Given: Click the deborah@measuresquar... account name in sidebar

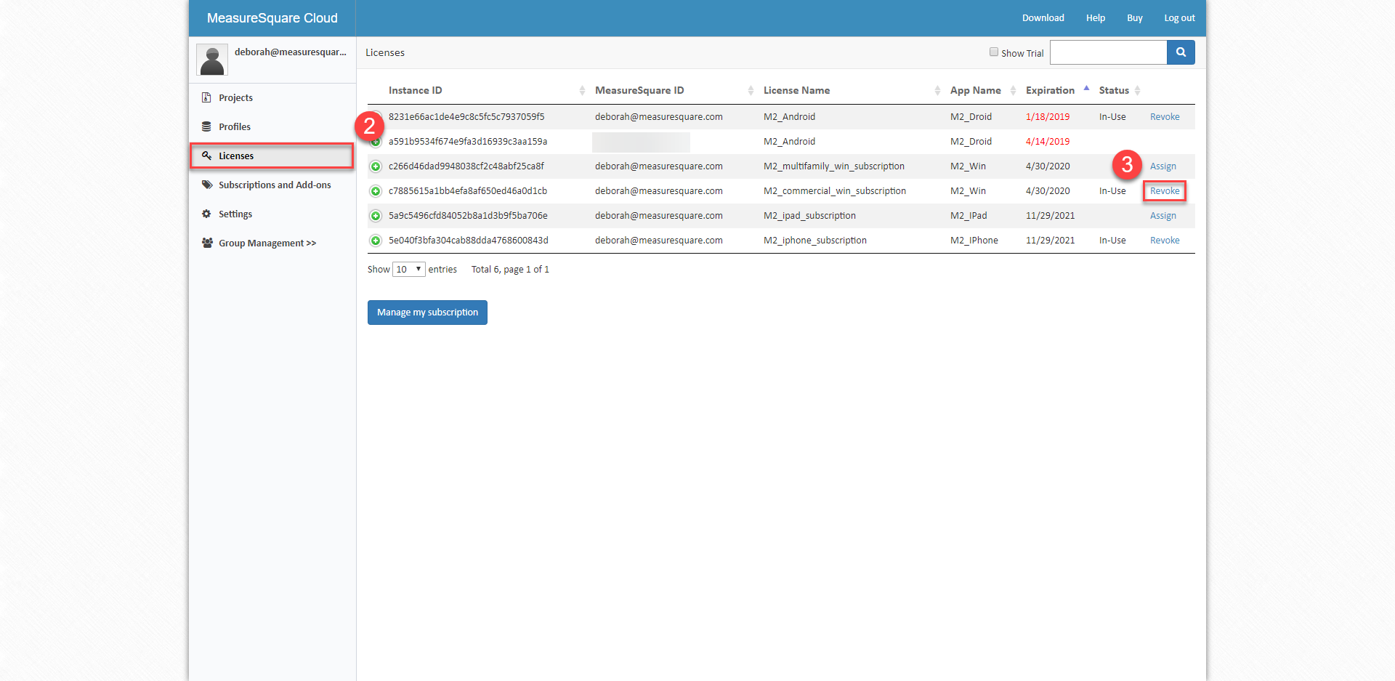Looking at the screenshot, I should coord(290,52).
